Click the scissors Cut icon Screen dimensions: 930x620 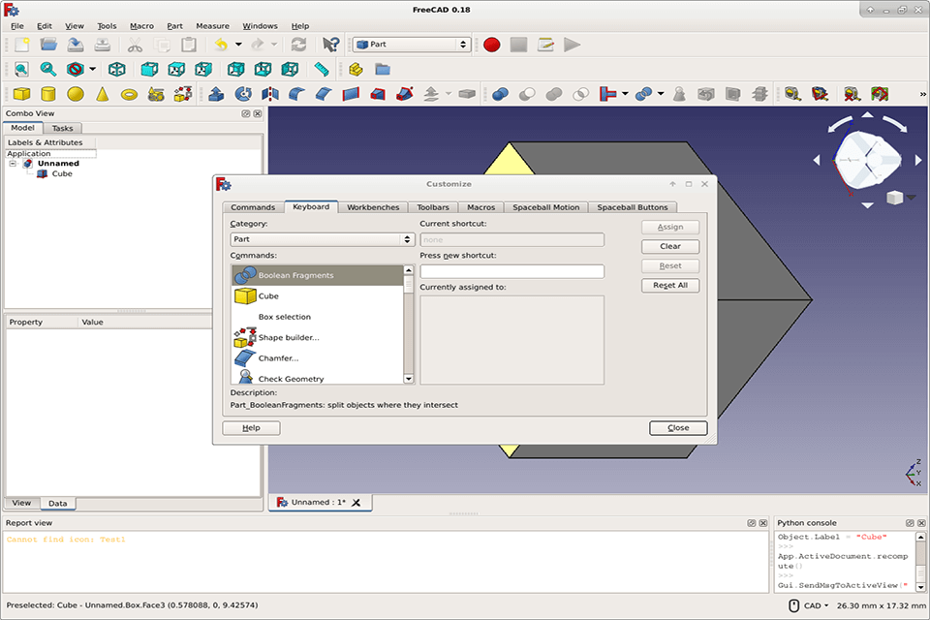click(136, 45)
